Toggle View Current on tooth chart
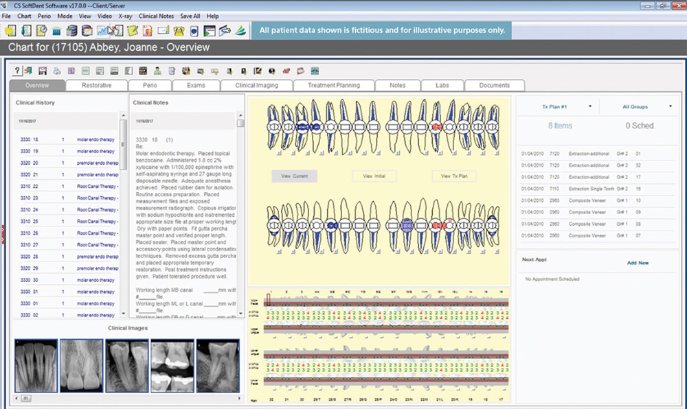Viewport: 687px width, 409px height. tap(295, 176)
